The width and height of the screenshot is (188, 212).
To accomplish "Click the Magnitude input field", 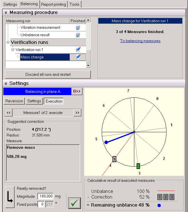I will tap(46, 196).
